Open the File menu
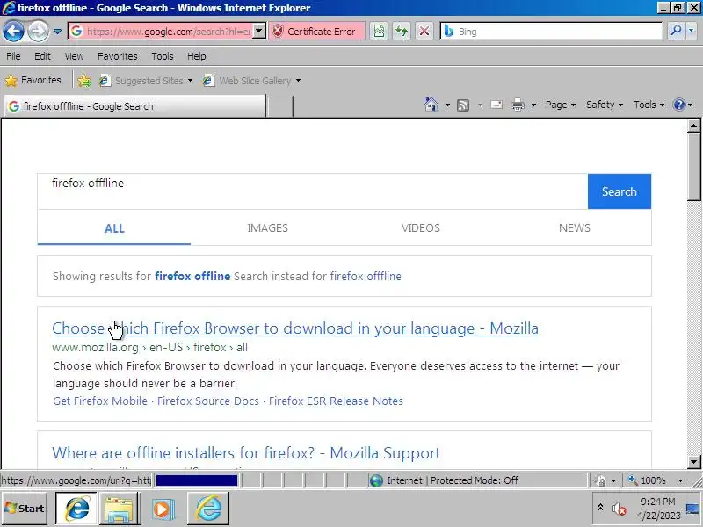 click(x=13, y=56)
